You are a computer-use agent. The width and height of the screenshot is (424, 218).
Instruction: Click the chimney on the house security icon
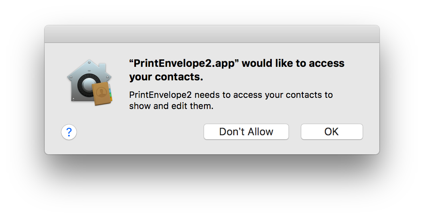102,67
